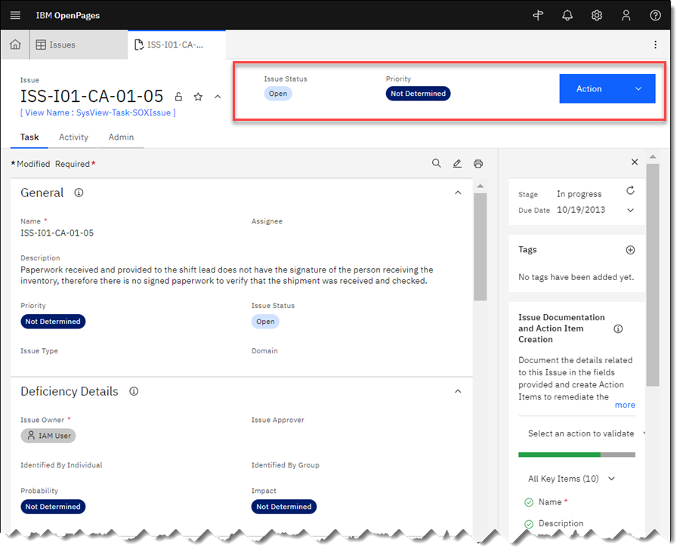Open the Action dropdown
The width and height of the screenshot is (680, 558).
607,88
